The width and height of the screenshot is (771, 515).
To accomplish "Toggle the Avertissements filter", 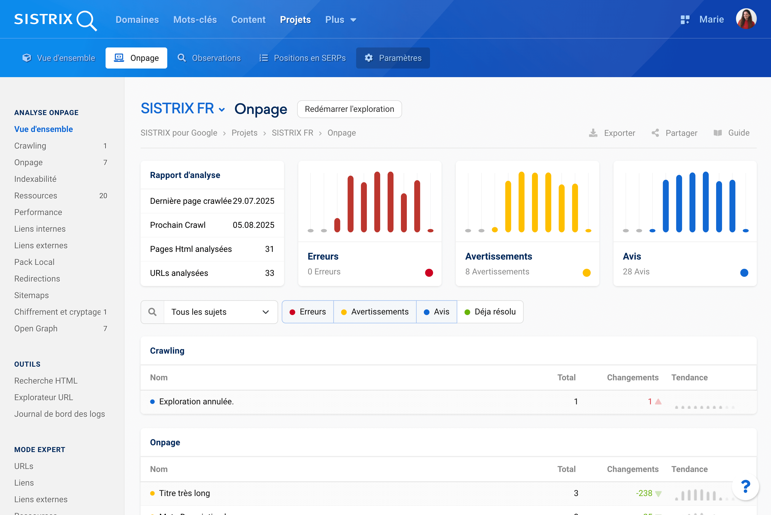I will coord(375,312).
